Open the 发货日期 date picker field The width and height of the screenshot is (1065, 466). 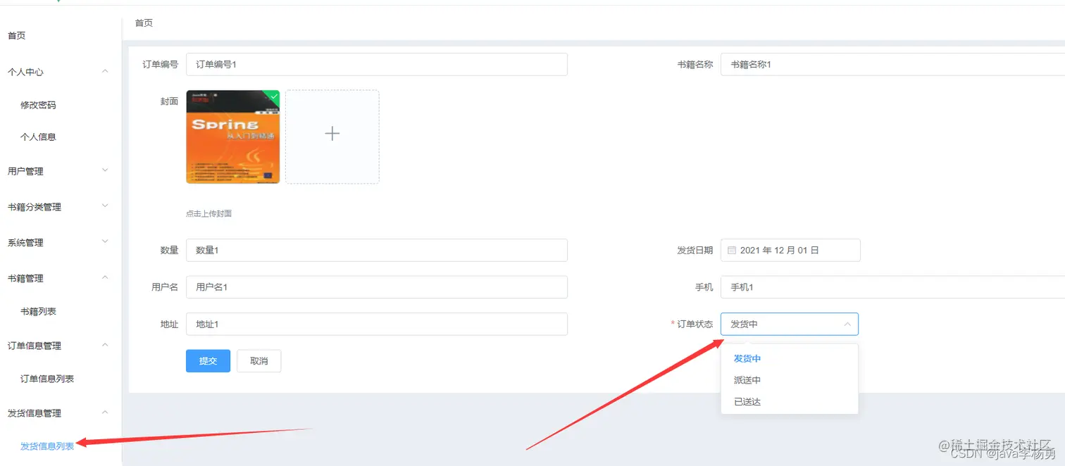point(790,250)
